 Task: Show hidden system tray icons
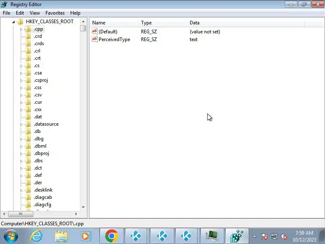[x=255, y=236]
